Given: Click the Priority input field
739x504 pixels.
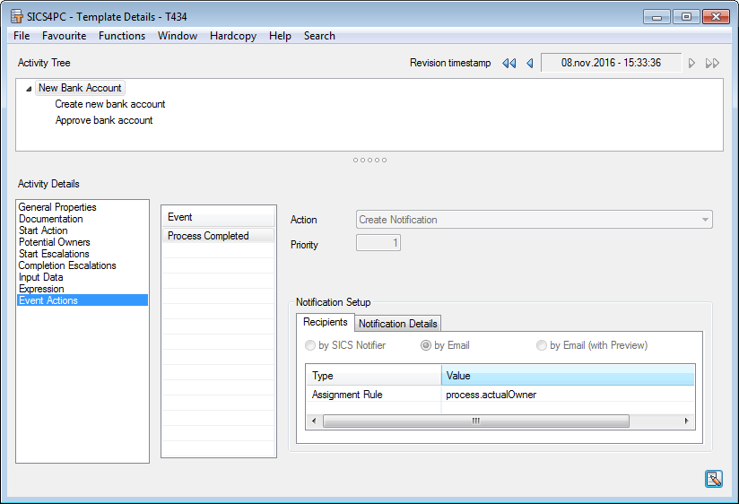Looking at the screenshot, I should [x=378, y=243].
